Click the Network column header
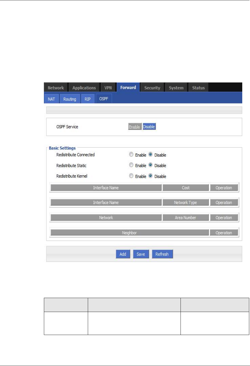Viewport: 250px width, 366px height. pyautogui.click(x=106, y=218)
